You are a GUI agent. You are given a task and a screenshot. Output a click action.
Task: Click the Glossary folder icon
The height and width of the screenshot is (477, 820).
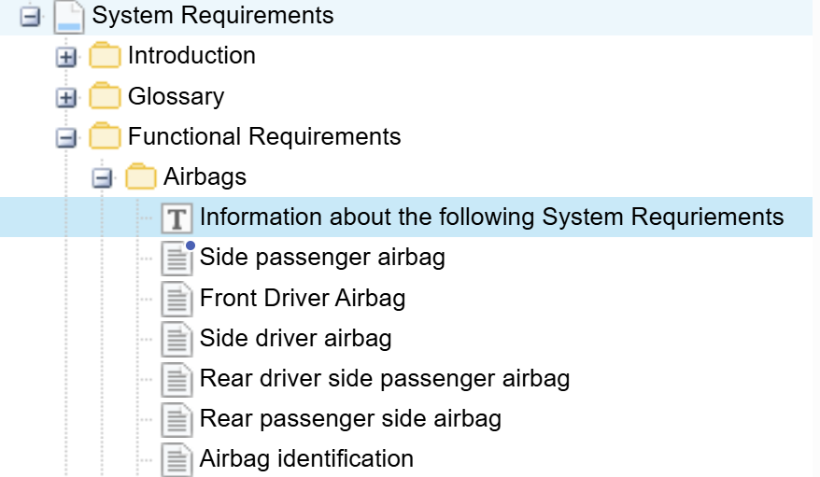(105, 95)
